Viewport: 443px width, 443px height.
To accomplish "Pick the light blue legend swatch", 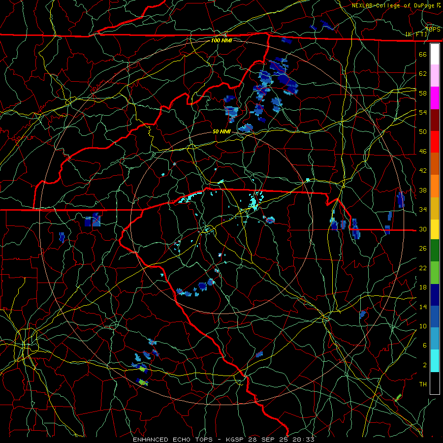I will point(435,338).
